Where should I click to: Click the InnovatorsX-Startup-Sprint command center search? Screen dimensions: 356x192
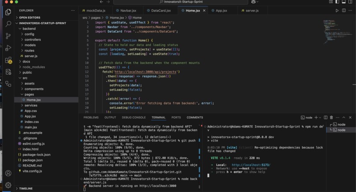(181, 2)
